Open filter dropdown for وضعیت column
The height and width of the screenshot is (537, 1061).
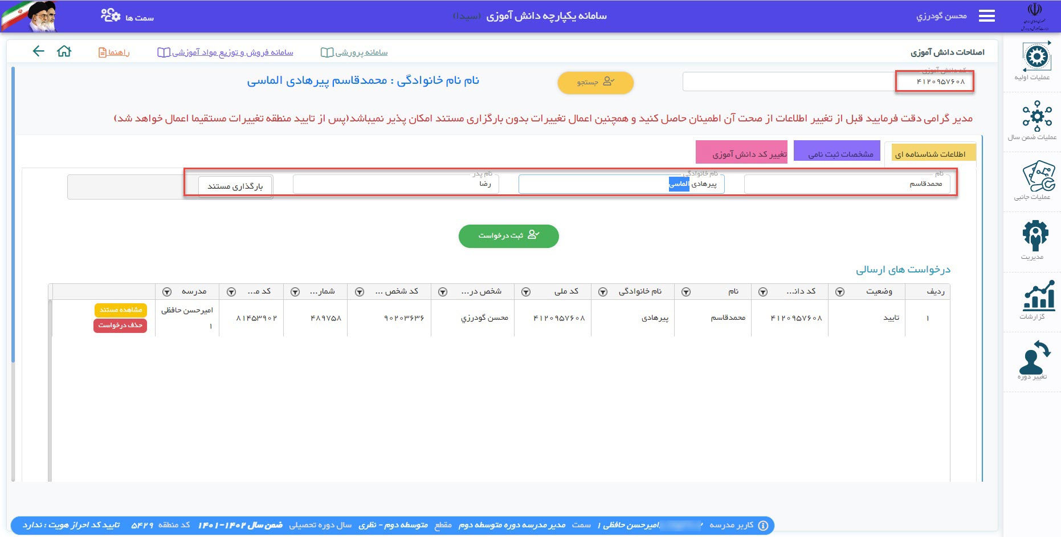pyautogui.click(x=839, y=292)
